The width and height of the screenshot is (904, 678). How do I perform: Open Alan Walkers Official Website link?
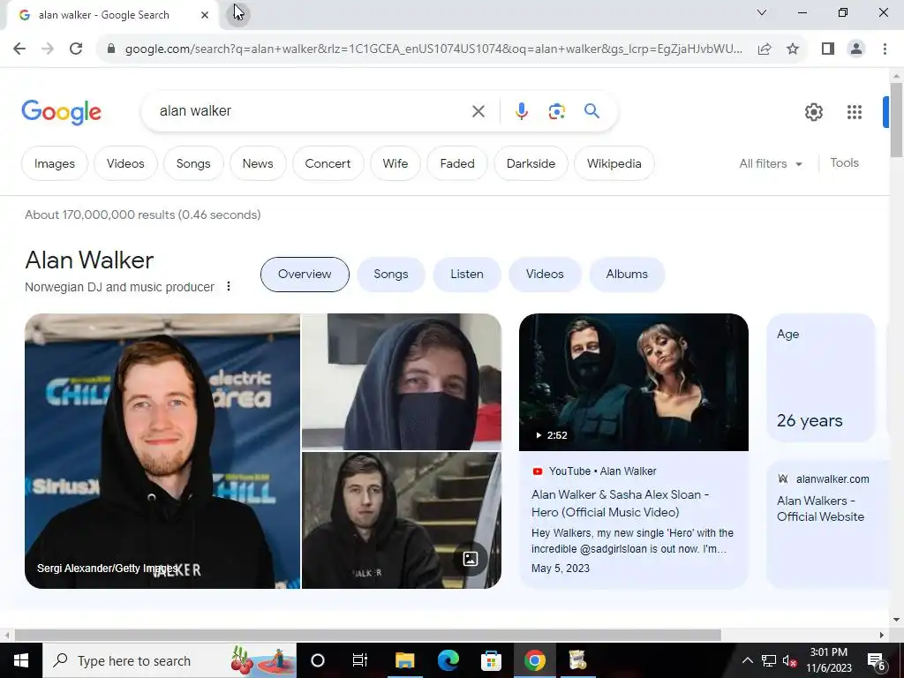pyautogui.click(x=820, y=508)
